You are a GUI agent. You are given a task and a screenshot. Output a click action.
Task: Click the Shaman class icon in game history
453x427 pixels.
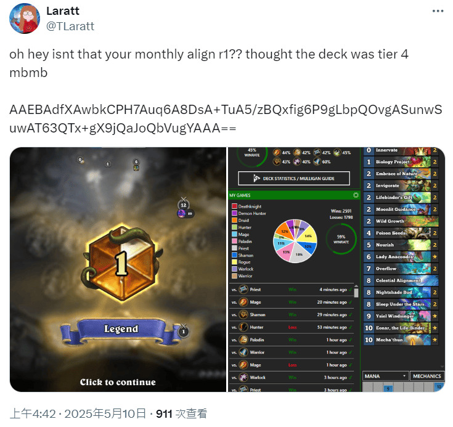(243, 315)
